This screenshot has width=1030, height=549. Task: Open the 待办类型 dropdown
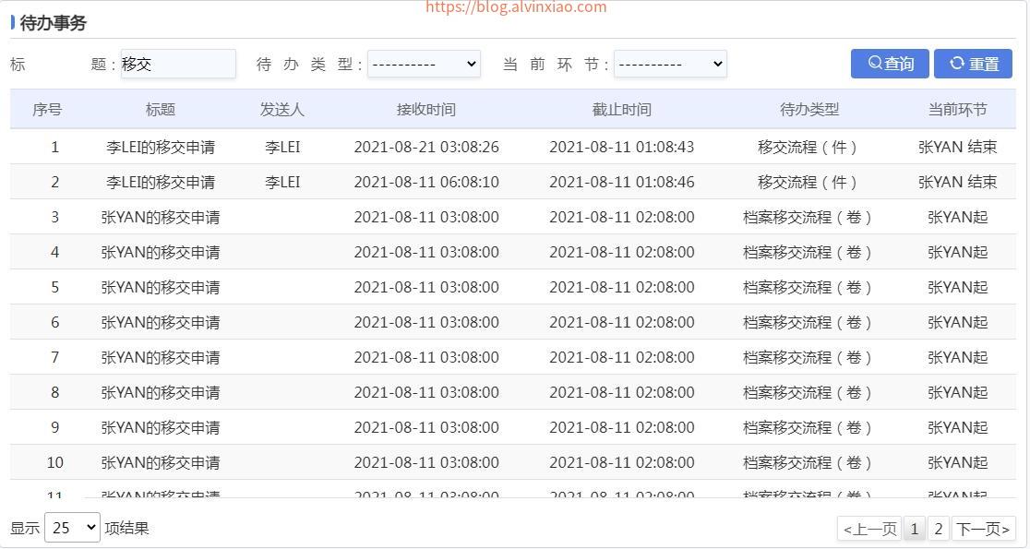(424, 65)
